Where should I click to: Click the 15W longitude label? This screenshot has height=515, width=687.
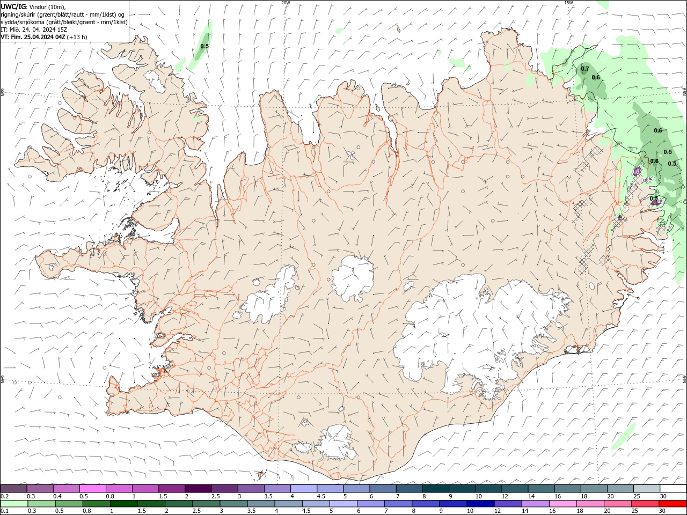(568, 3)
